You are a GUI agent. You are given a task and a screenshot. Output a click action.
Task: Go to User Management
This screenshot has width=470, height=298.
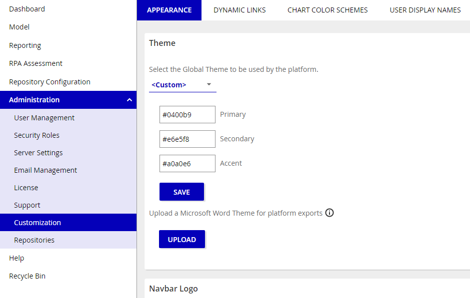coord(44,118)
